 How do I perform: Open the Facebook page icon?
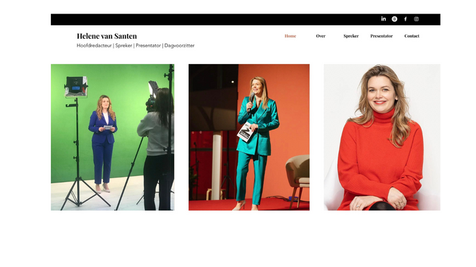[x=405, y=19]
